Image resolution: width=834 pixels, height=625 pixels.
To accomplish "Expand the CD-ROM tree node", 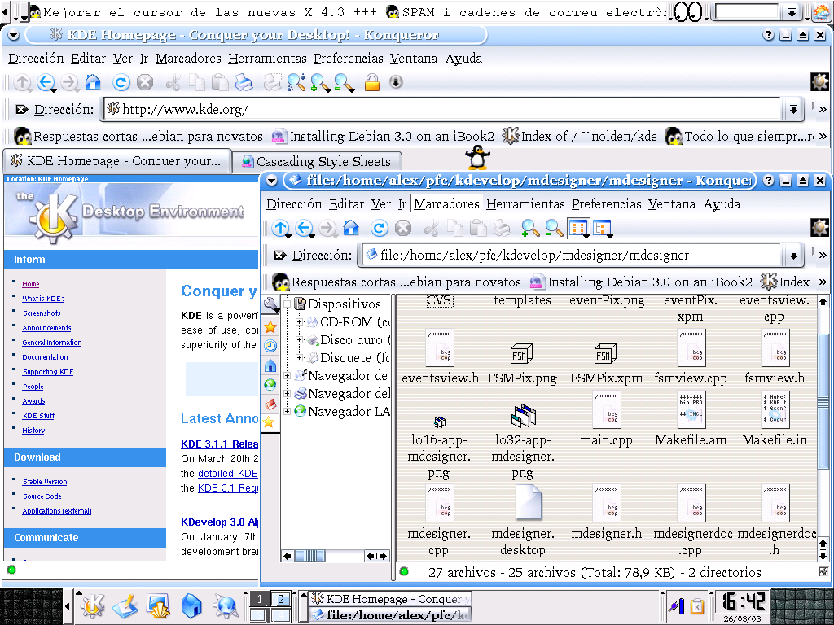I will click(299, 322).
